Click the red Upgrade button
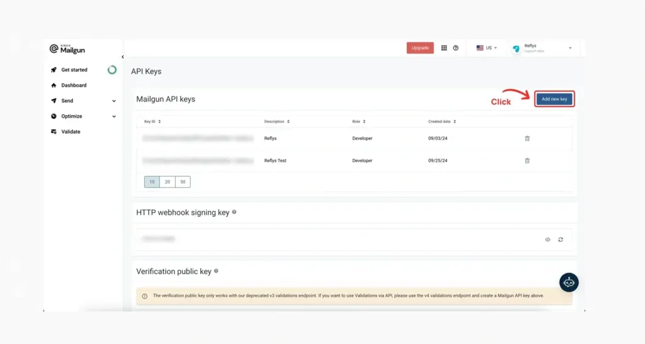Screen dimensions: 645x344 click(x=420, y=48)
